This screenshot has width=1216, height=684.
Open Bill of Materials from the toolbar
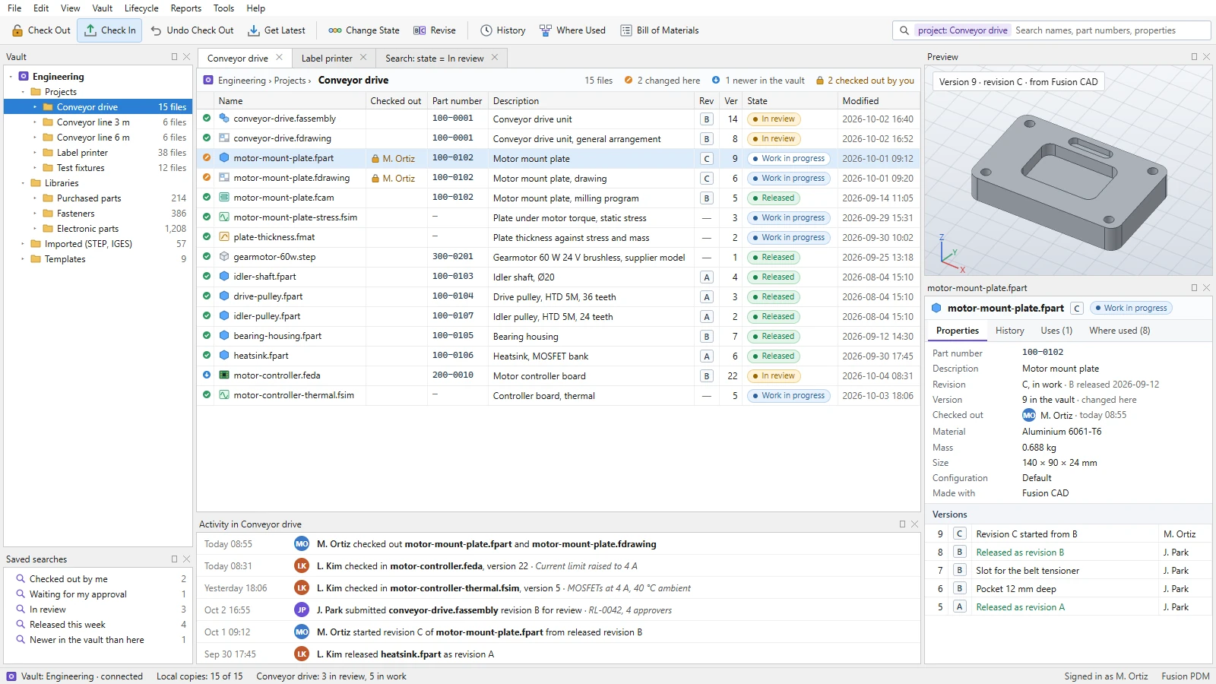(x=660, y=30)
